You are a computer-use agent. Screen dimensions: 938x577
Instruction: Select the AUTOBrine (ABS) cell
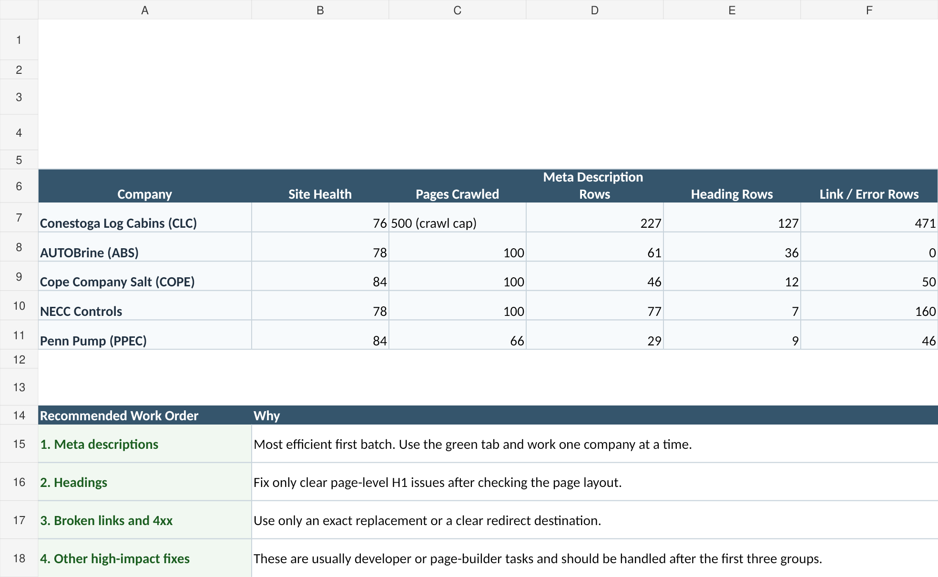(x=145, y=247)
